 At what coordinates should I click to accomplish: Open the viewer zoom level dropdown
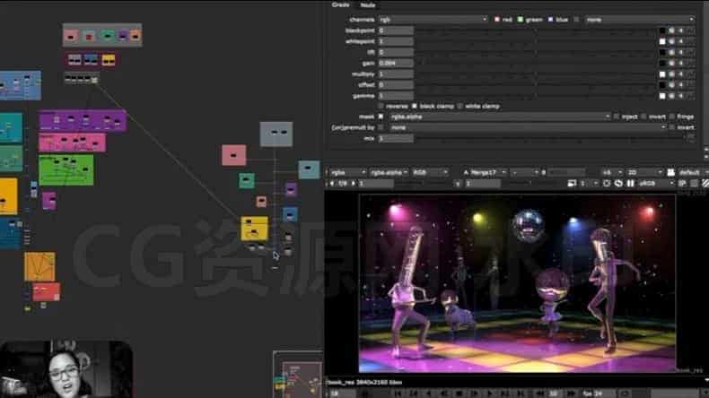[x=612, y=173]
